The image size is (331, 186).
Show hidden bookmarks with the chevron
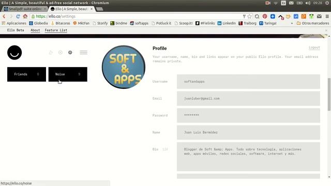[292, 23]
